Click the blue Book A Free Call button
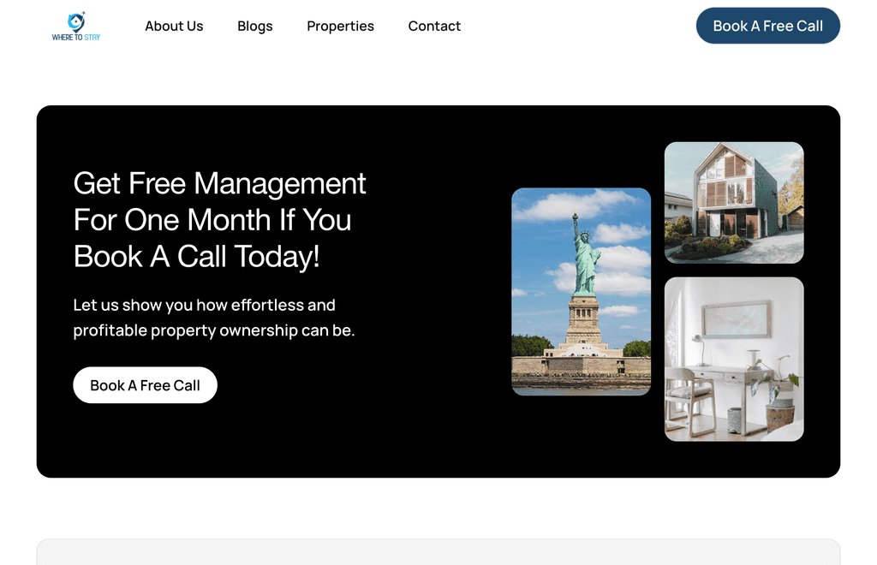 click(768, 26)
